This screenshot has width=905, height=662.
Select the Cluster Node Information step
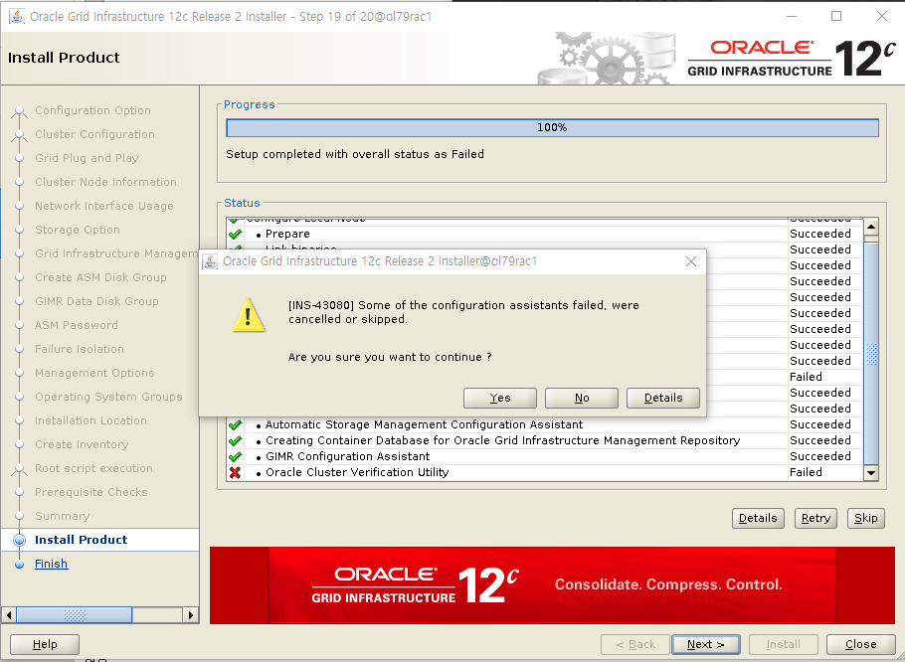point(105,182)
